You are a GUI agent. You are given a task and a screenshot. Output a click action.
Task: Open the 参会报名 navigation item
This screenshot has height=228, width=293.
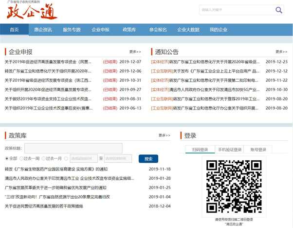tap(158, 30)
